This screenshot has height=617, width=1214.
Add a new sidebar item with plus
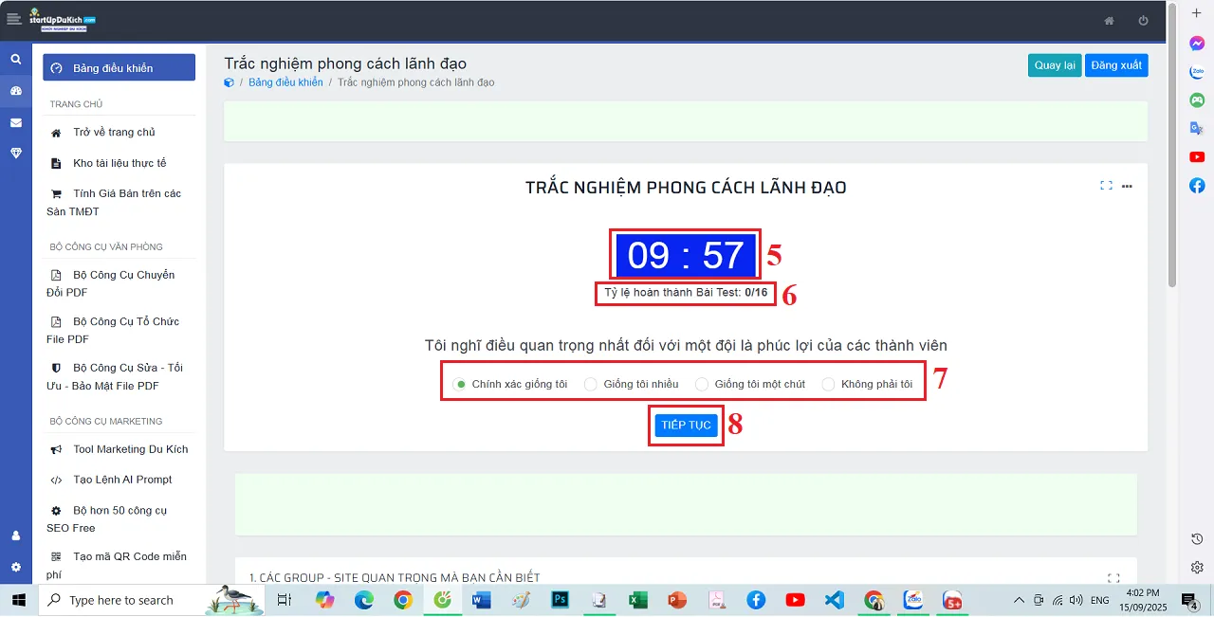click(x=1197, y=12)
